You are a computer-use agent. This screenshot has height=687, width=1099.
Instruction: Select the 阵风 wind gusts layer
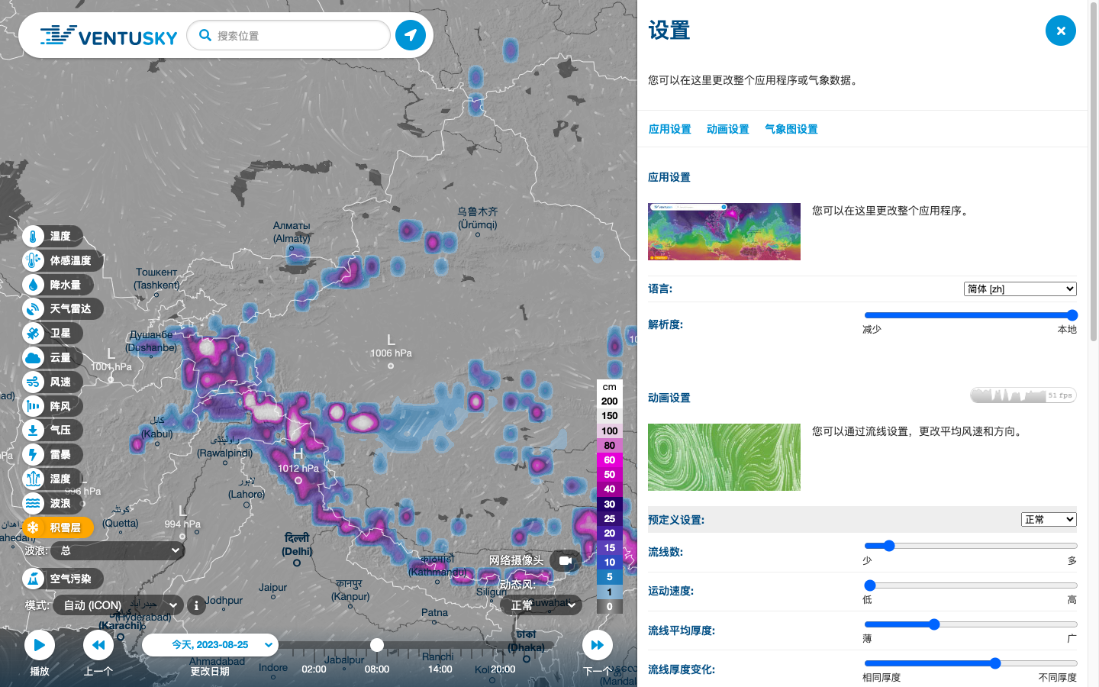tap(52, 406)
